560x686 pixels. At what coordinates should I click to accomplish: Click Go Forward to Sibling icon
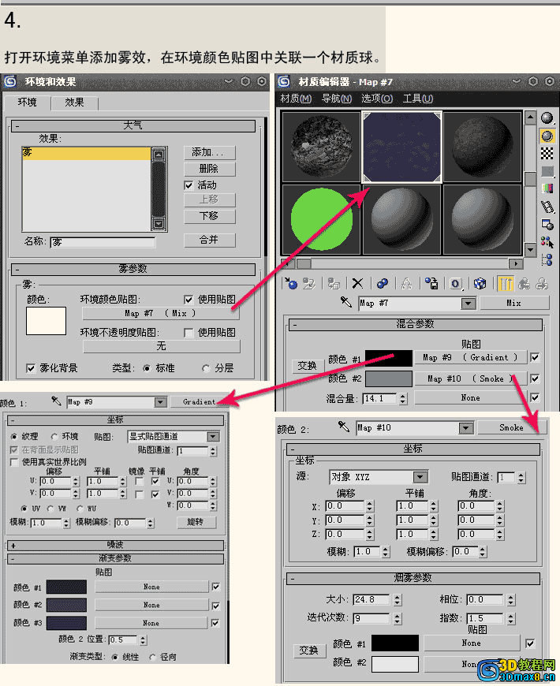(542, 284)
